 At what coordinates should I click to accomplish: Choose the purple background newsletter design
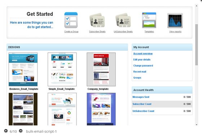coord(101,109)
